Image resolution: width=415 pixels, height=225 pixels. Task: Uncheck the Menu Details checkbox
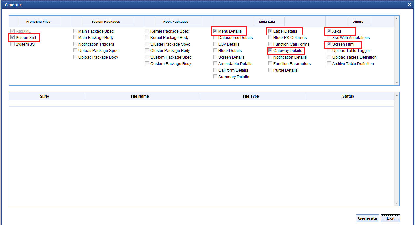[215, 31]
